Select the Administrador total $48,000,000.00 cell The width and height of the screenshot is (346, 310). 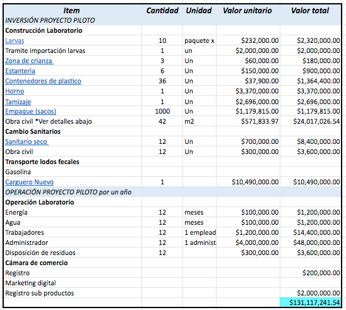[x=310, y=242]
